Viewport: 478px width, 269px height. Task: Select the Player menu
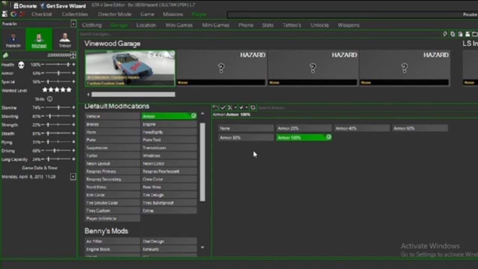coord(199,14)
